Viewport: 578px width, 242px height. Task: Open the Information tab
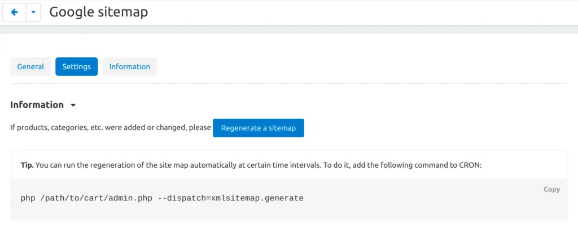130,66
